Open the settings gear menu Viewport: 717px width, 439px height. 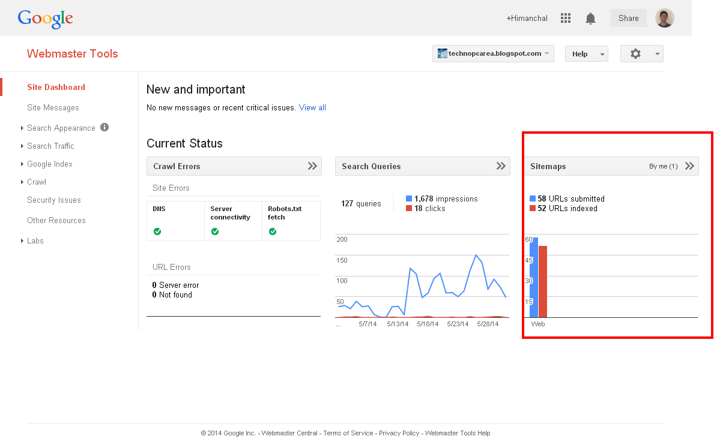(635, 54)
